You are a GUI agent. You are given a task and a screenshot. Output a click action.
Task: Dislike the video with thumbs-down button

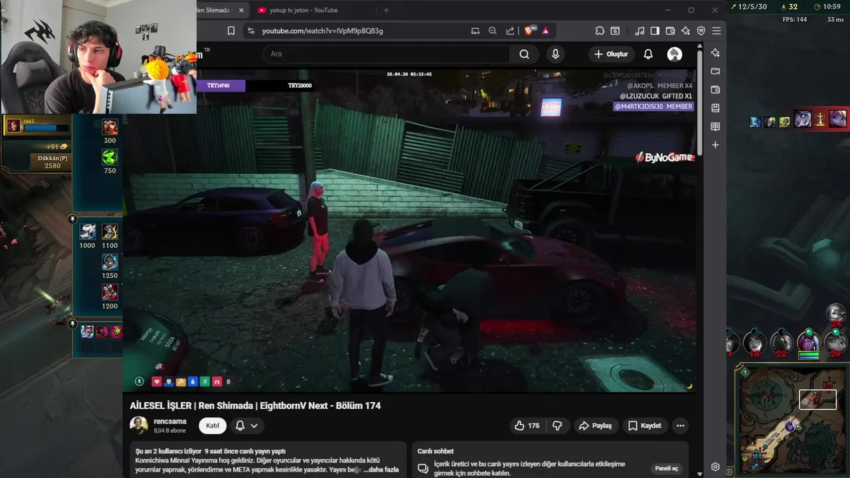point(558,426)
